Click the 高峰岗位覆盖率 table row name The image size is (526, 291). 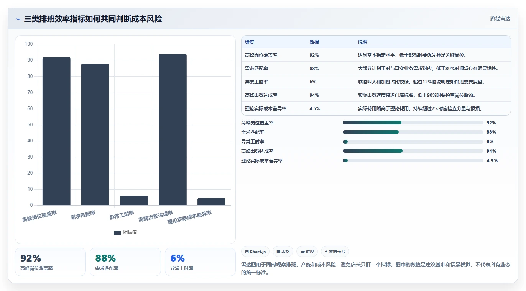[x=261, y=55]
